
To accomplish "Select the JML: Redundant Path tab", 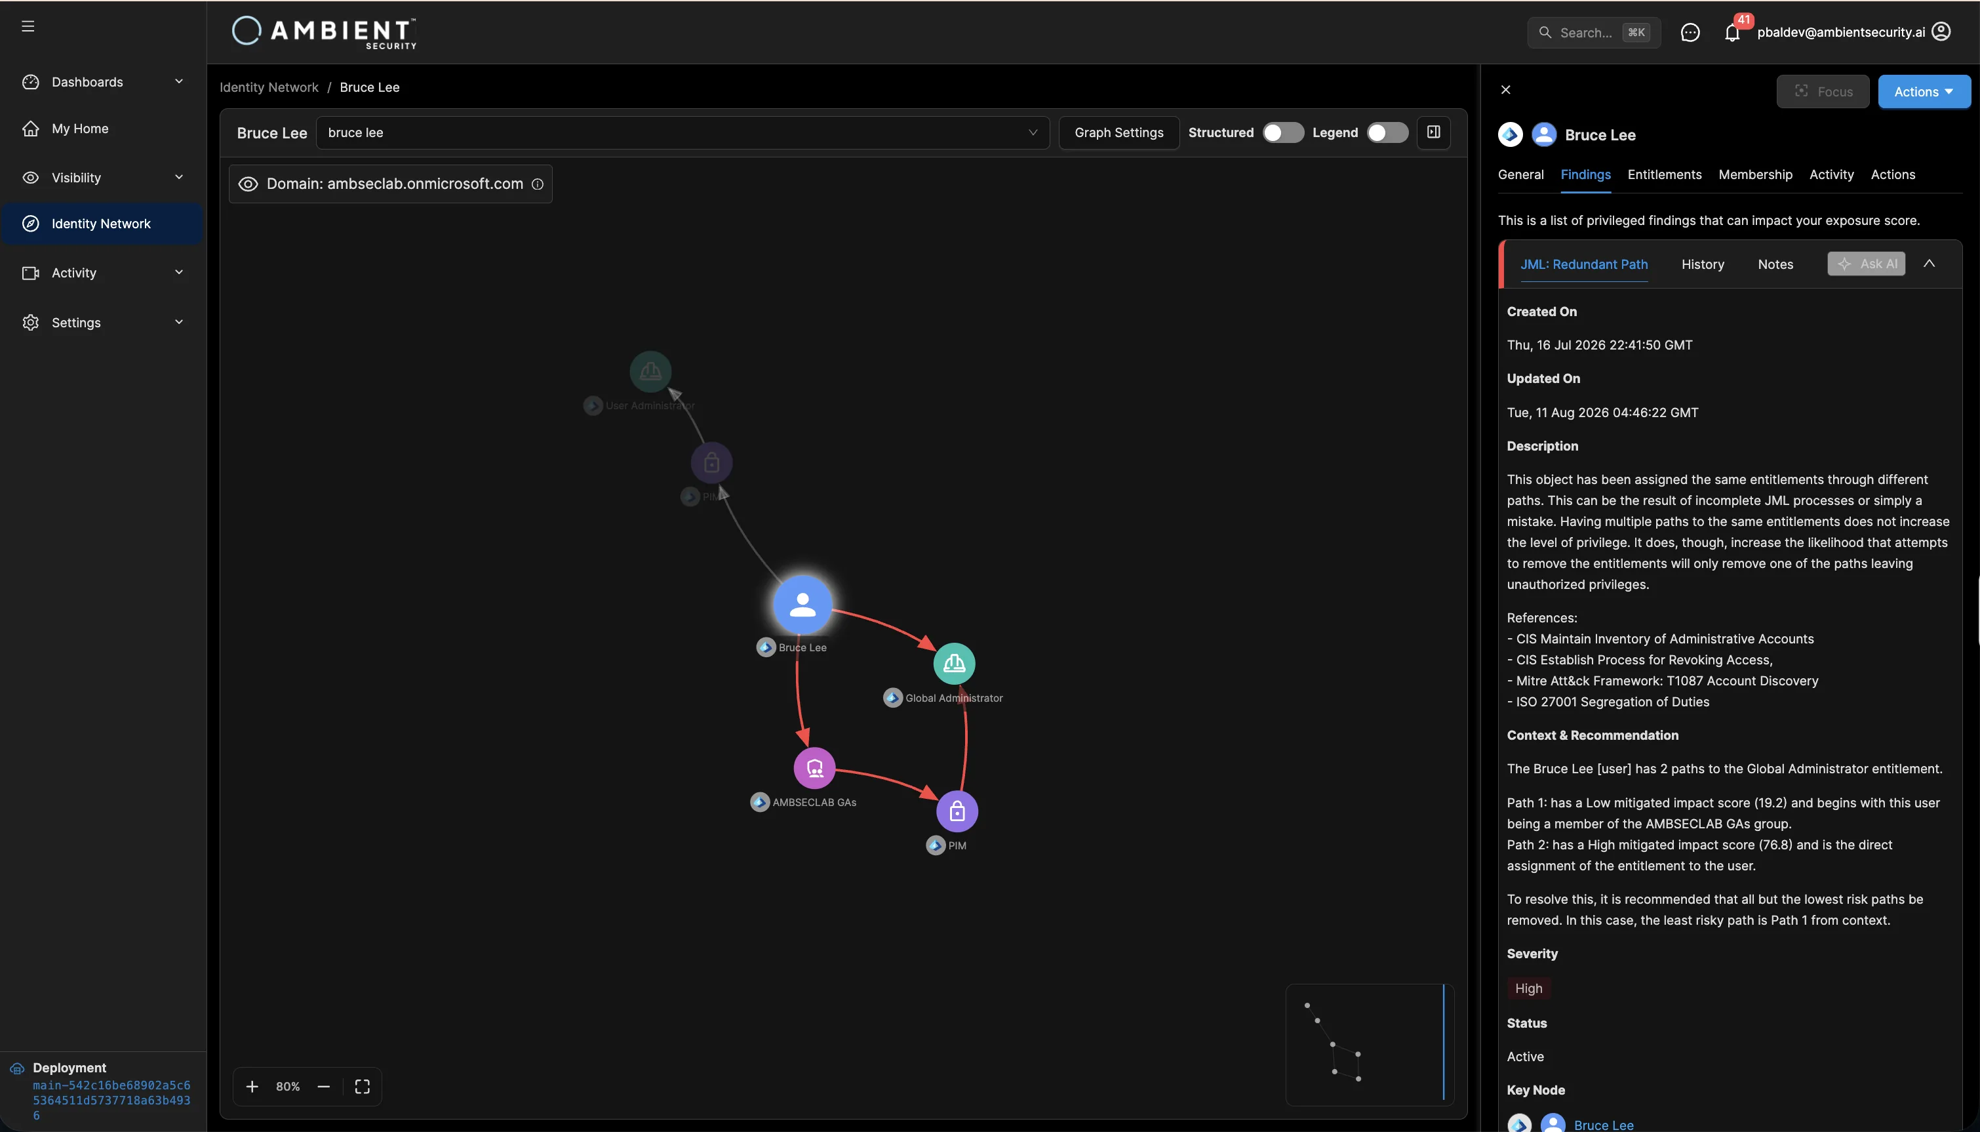I will pyautogui.click(x=1584, y=264).
